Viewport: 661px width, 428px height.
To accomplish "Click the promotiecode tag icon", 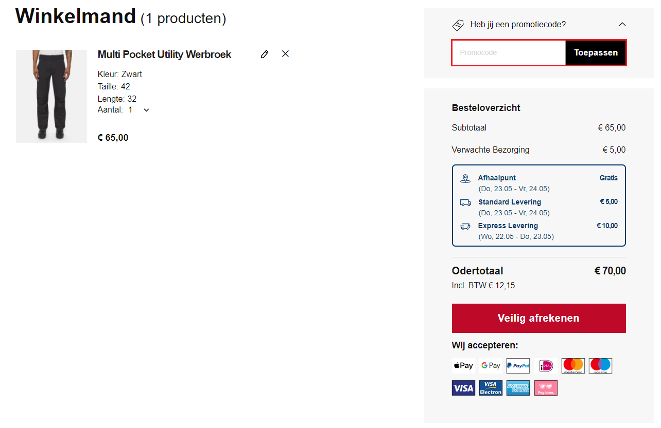I will 458,25.
